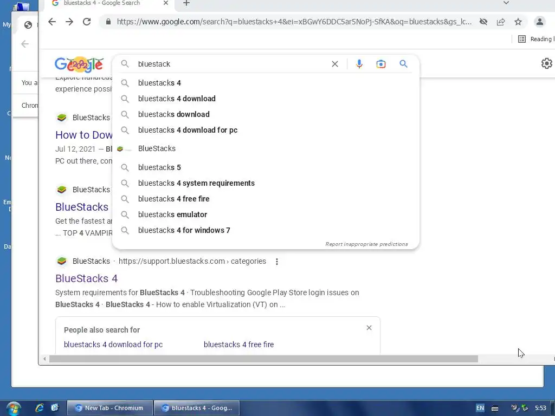The width and height of the screenshot is (555, 416).
Task: Open Google search settings gear
Action: (x=546, y=63)
